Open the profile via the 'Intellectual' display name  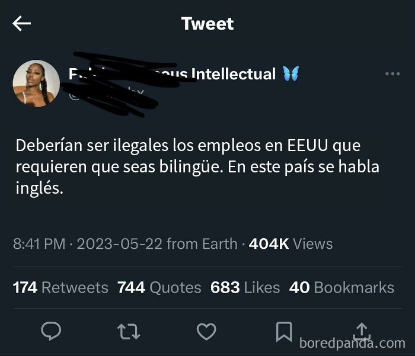tap(233, 74)
